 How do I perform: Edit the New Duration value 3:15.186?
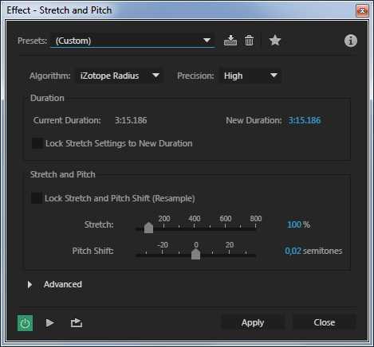pos(305,120)
